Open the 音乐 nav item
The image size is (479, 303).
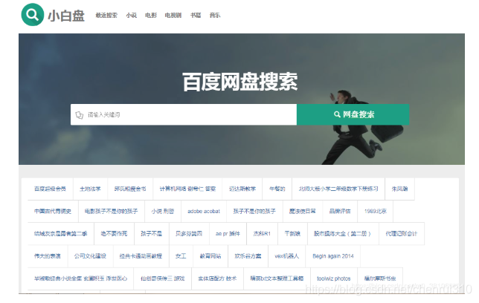215,16
